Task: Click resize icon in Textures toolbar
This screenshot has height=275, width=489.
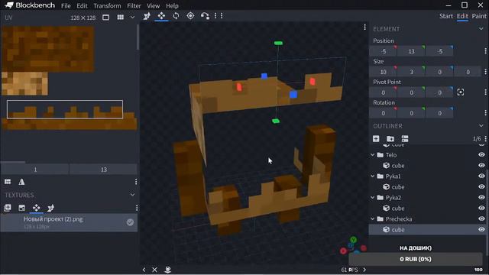Action: (x=50, y=208)
